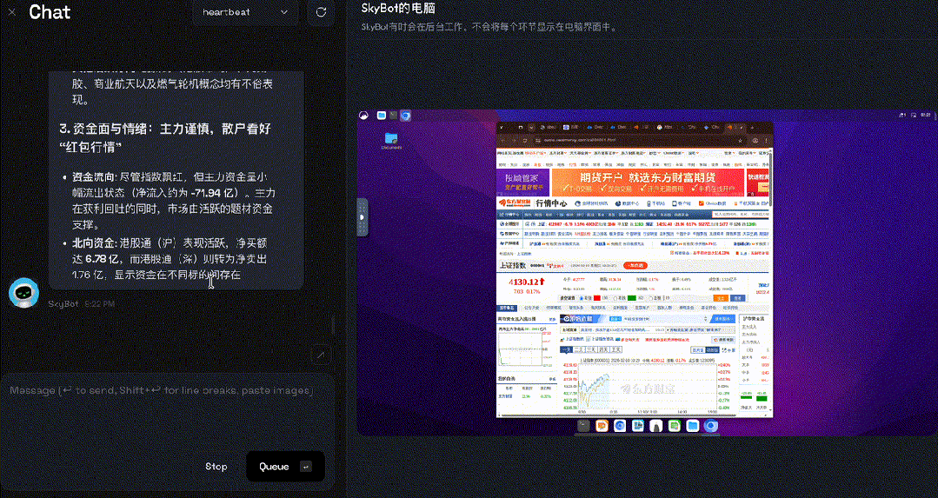Screen dimensions: 938x498
Task: Select the third sentiment radio button
Action: click(x=650, y=298)
